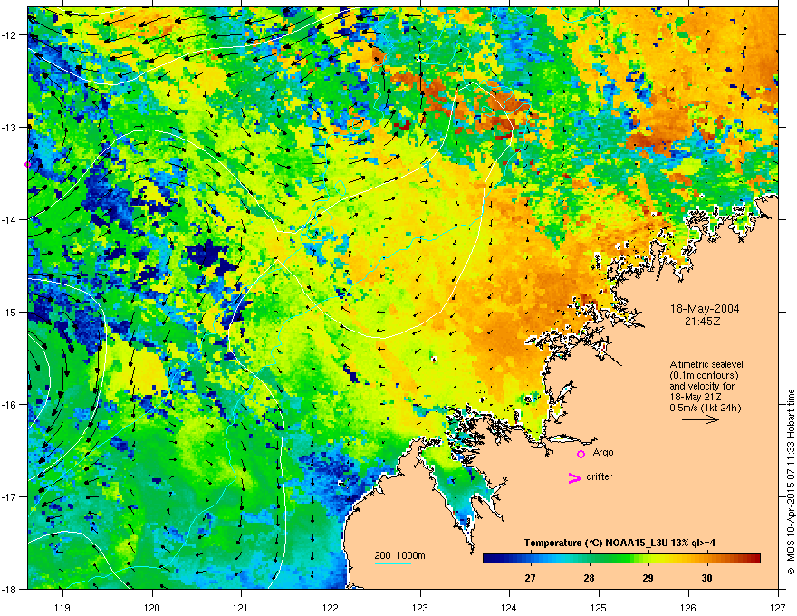The image size is (797, 616).
Task: Click the 124 longitude axis label
Action: pyautogui.click(x=509, y=607)
